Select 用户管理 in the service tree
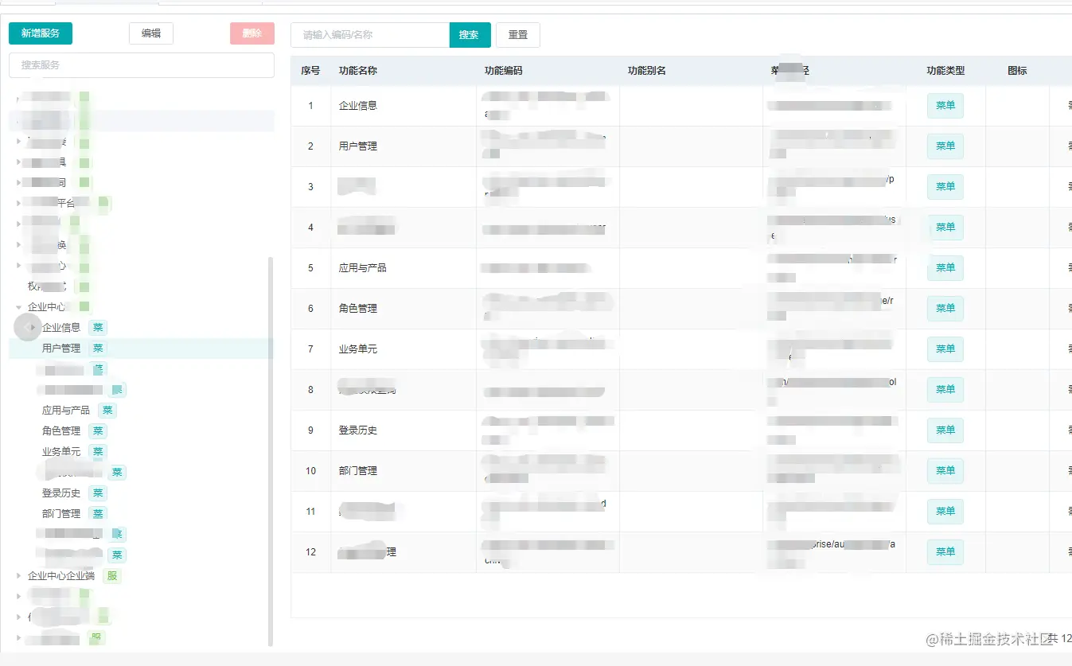The height and width of the screenshot is (666, 1072). coord(61,349)
